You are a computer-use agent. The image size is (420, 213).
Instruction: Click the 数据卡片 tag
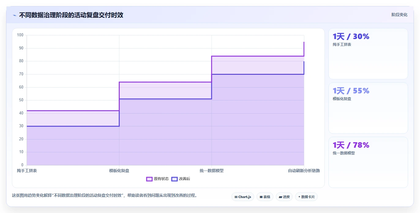point(306,197)
